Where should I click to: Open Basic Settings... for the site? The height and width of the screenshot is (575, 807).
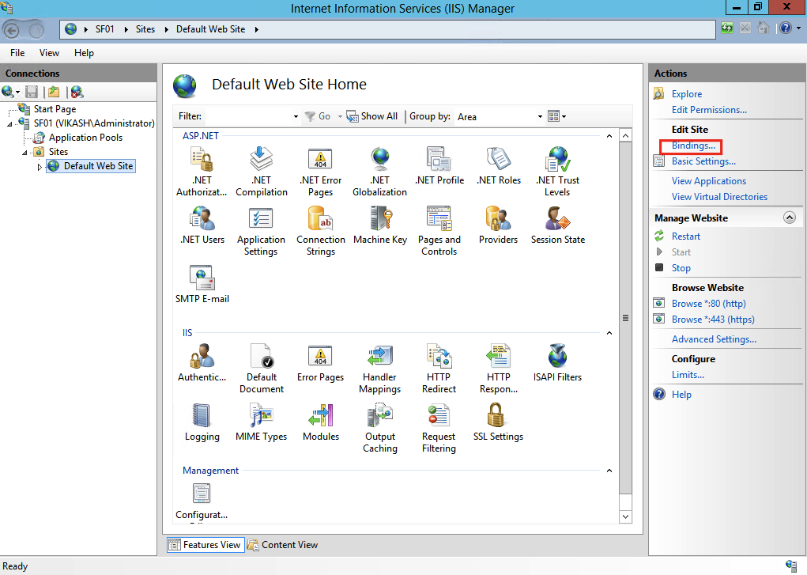[x=703, y=162]
